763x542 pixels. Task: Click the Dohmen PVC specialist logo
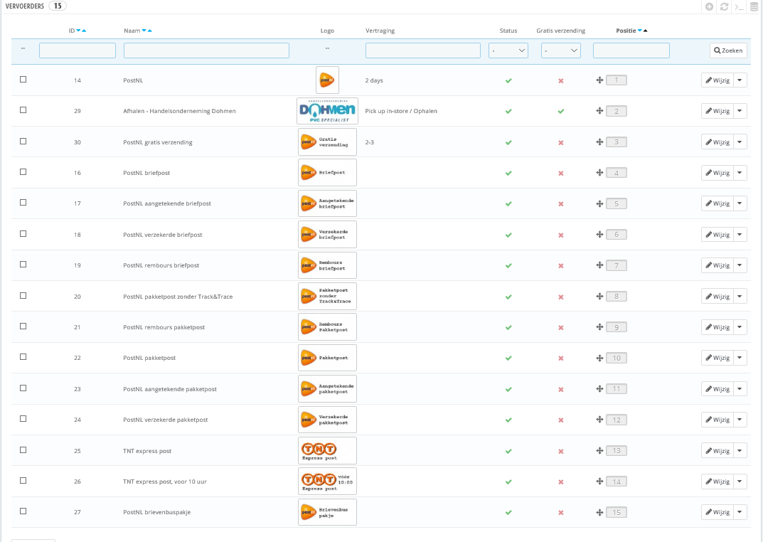328,111
